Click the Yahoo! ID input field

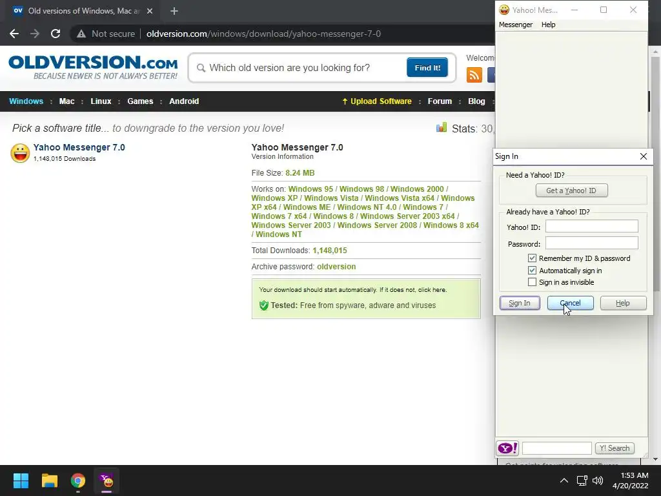[x=591, y=227]
